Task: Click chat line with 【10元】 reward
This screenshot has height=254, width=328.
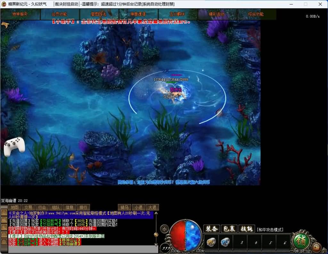Action: pos(63,225)
